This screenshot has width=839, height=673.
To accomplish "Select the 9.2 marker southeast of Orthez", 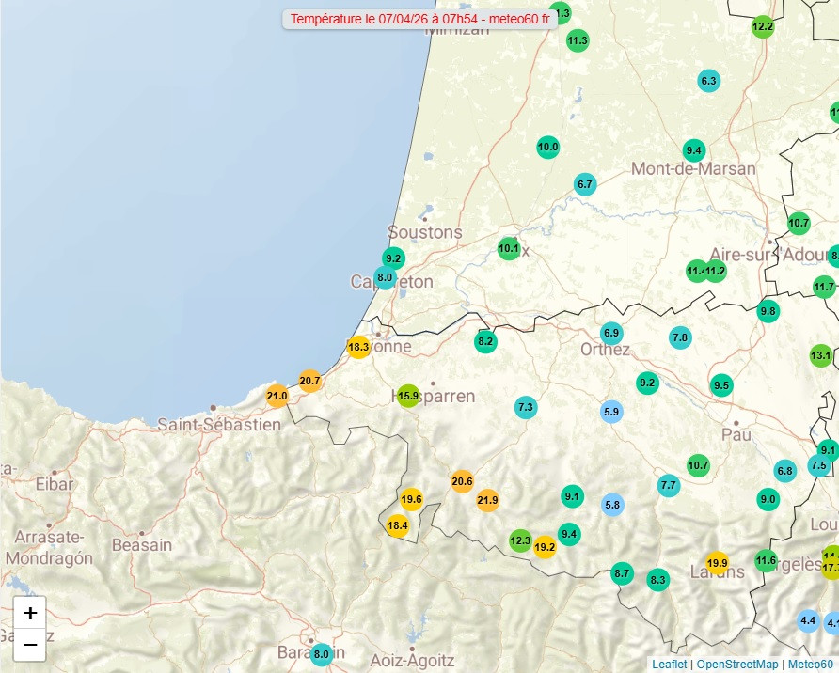I will 647,383.
